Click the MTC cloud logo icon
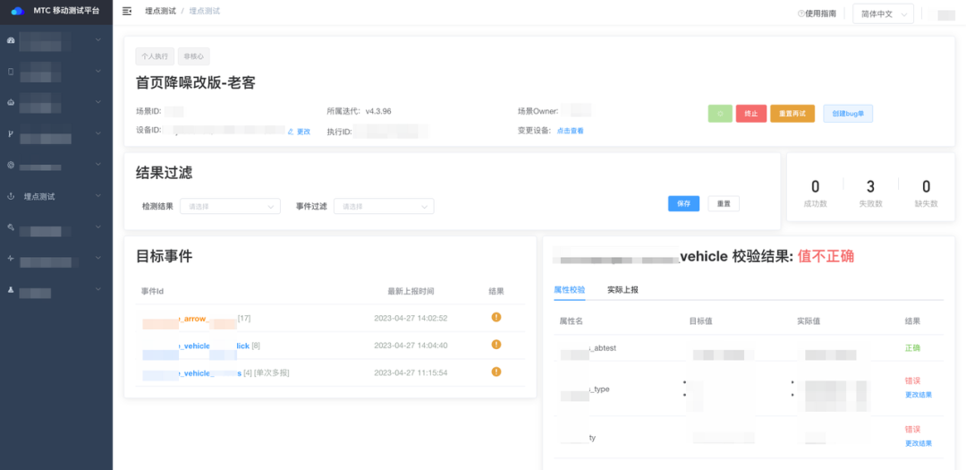966x470 pixels. pyautogui.click(x=17, y=11)
